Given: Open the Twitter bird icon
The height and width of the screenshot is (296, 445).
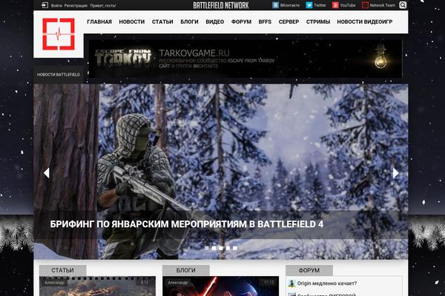Looking at the screenshot, I should tap(309, 5).
